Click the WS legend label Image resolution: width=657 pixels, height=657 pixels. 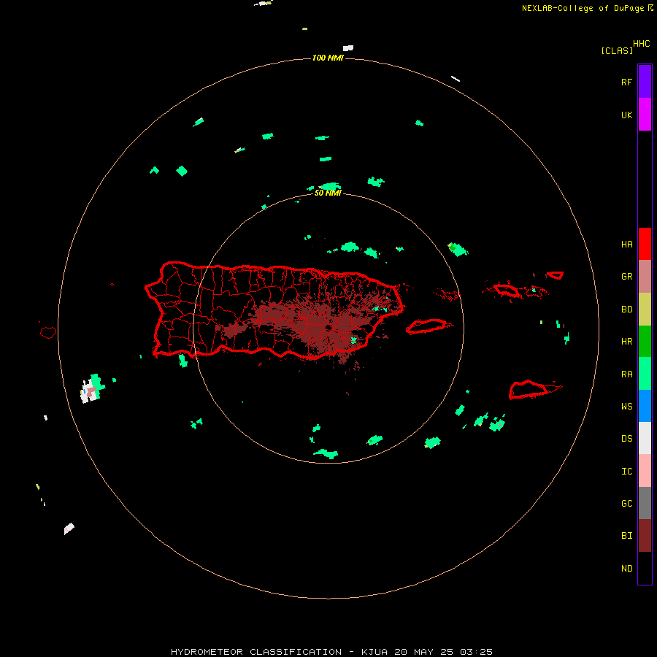tap(626, 407)
